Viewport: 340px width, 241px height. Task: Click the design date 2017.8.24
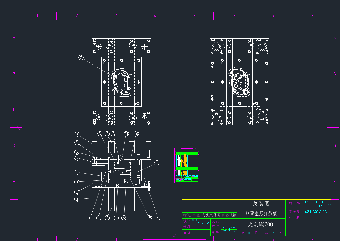pos(204,223)
